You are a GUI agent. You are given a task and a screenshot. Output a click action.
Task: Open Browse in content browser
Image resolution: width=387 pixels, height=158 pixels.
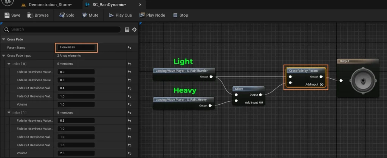[38, 15]
